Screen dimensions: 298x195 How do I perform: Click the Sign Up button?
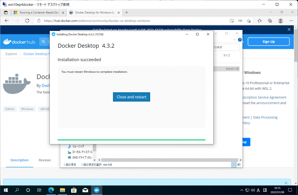[x=269, y=42]
